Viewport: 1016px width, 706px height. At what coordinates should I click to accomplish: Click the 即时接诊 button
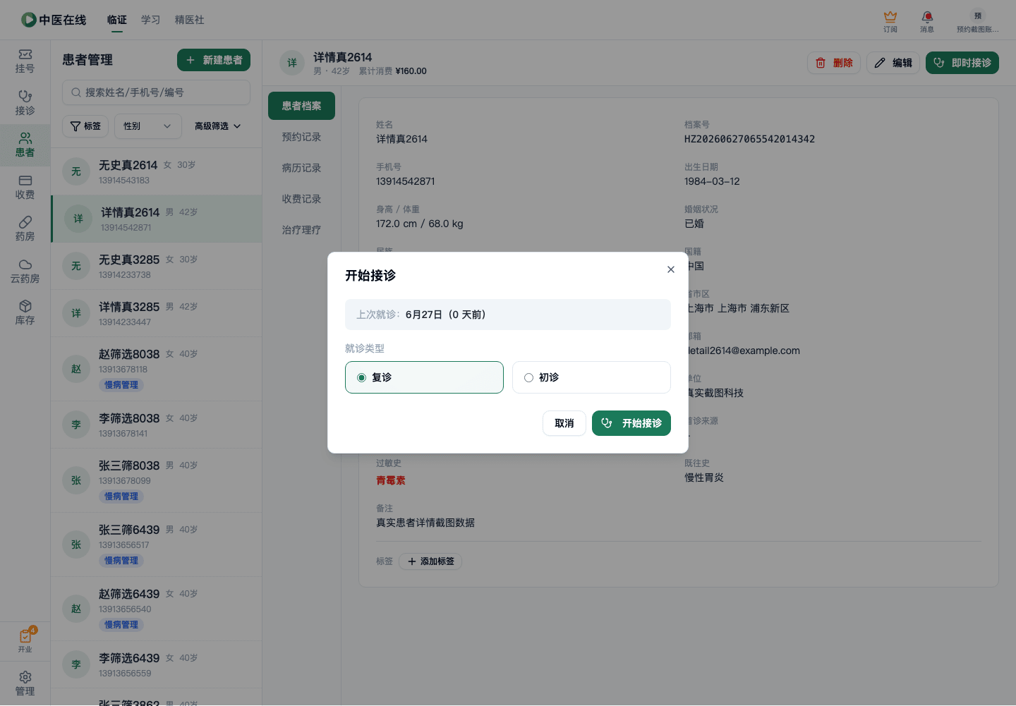[962, 63]
